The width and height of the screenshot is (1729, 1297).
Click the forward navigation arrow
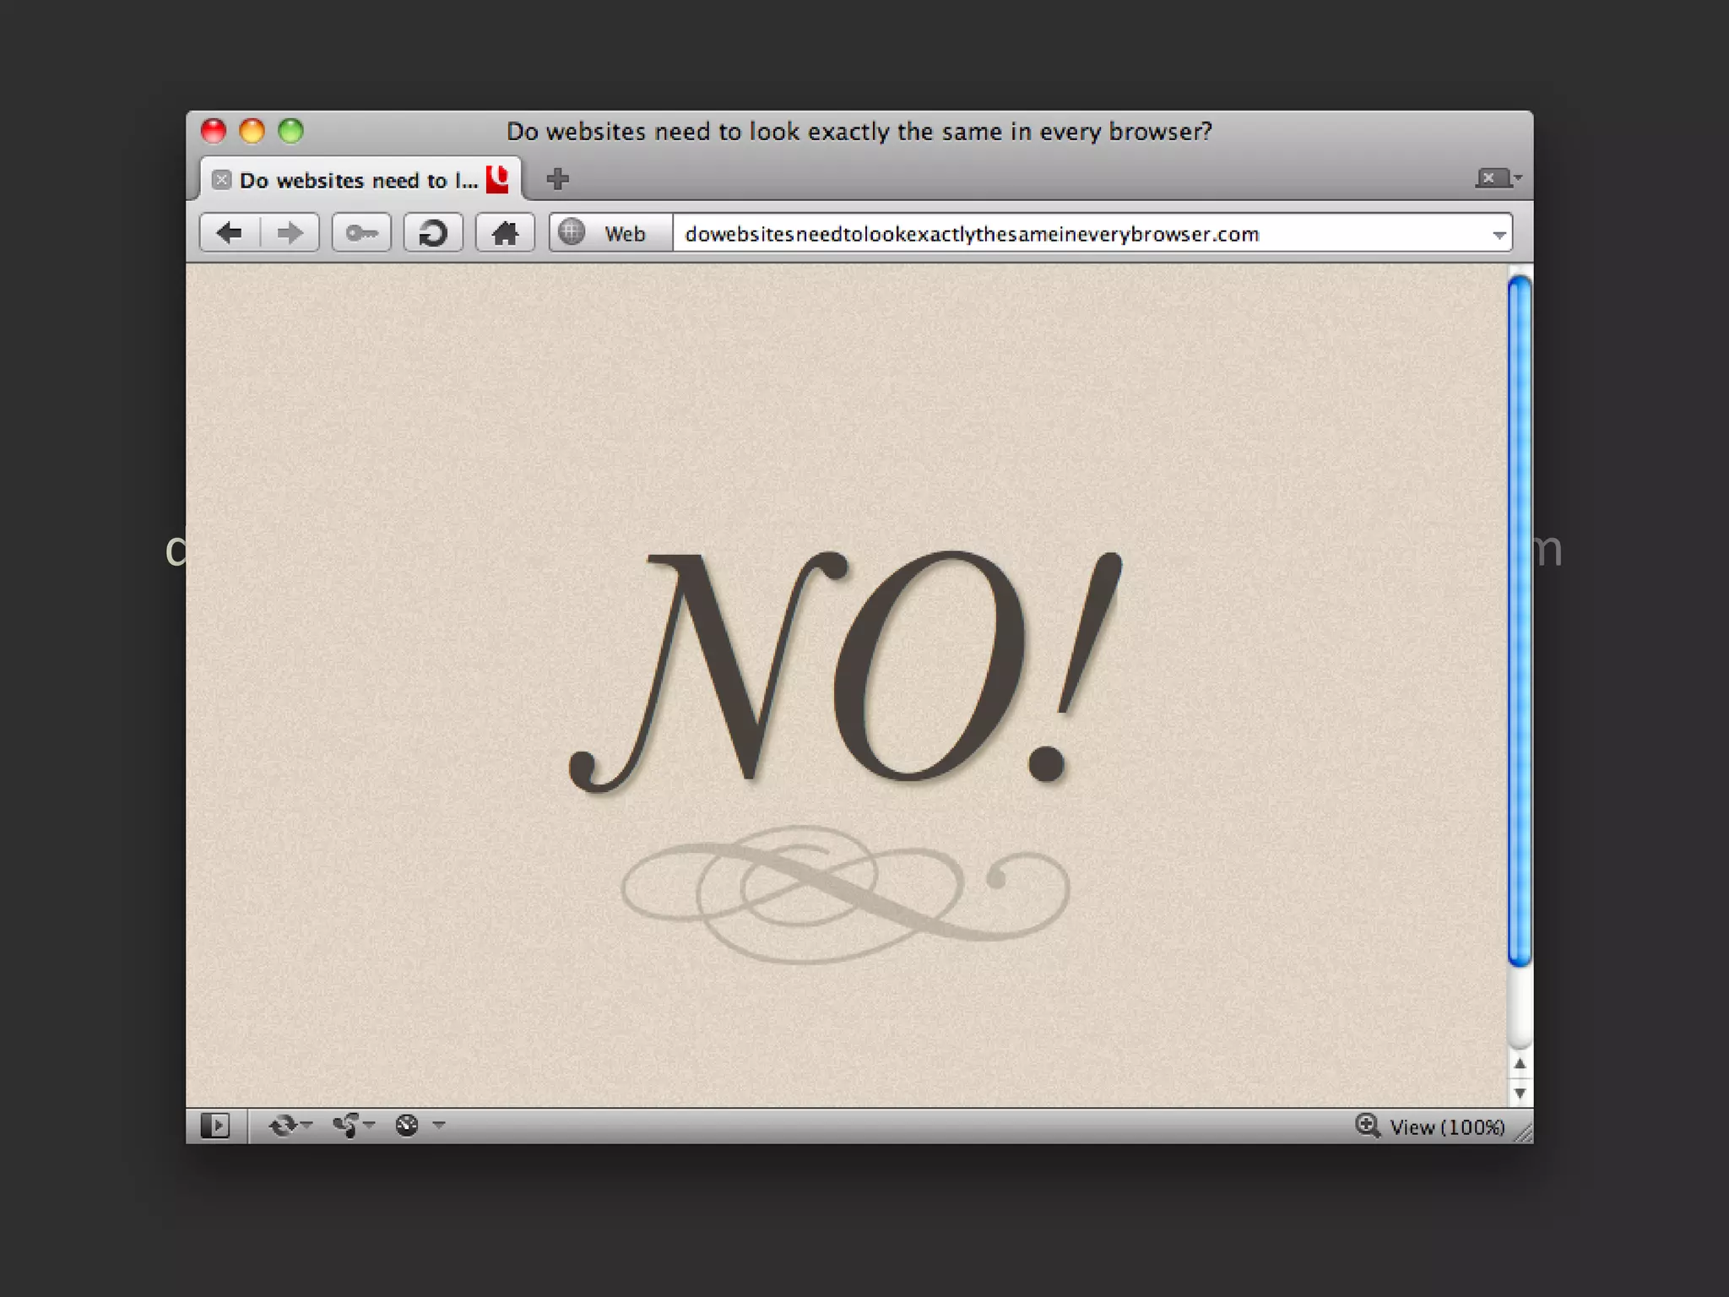pyautogui.click(x=290, y=233)
